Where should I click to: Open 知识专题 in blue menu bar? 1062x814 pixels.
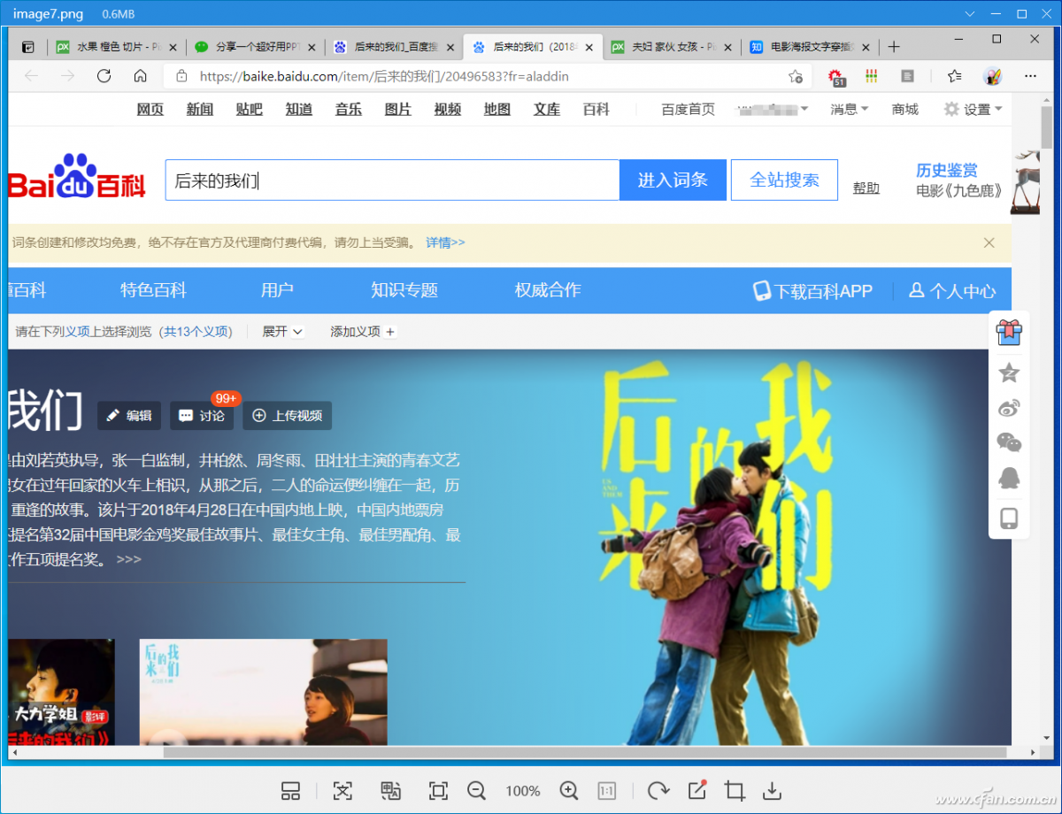404,290
